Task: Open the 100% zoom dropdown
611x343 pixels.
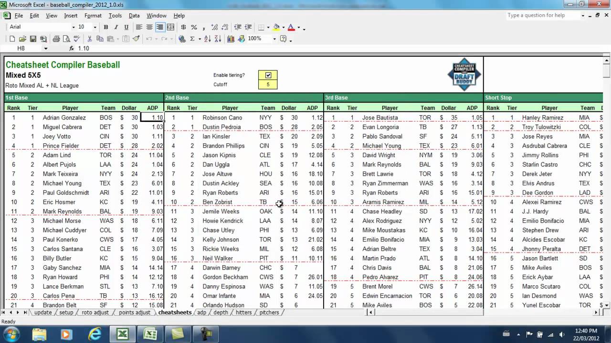Action: 274,39
